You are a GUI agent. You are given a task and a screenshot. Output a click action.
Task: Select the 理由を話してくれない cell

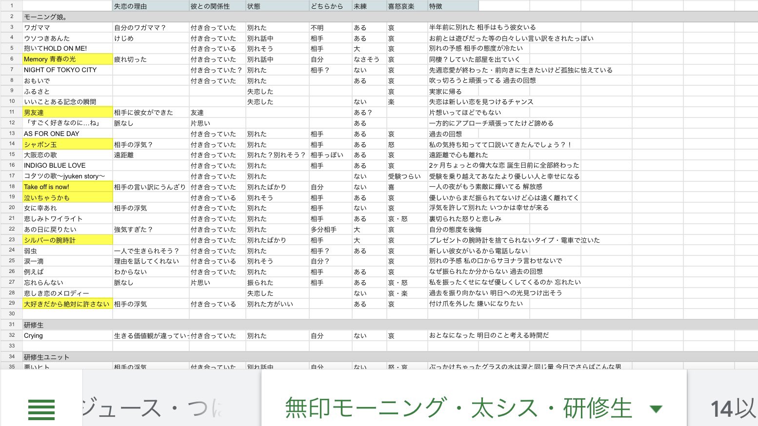point(151,261)
